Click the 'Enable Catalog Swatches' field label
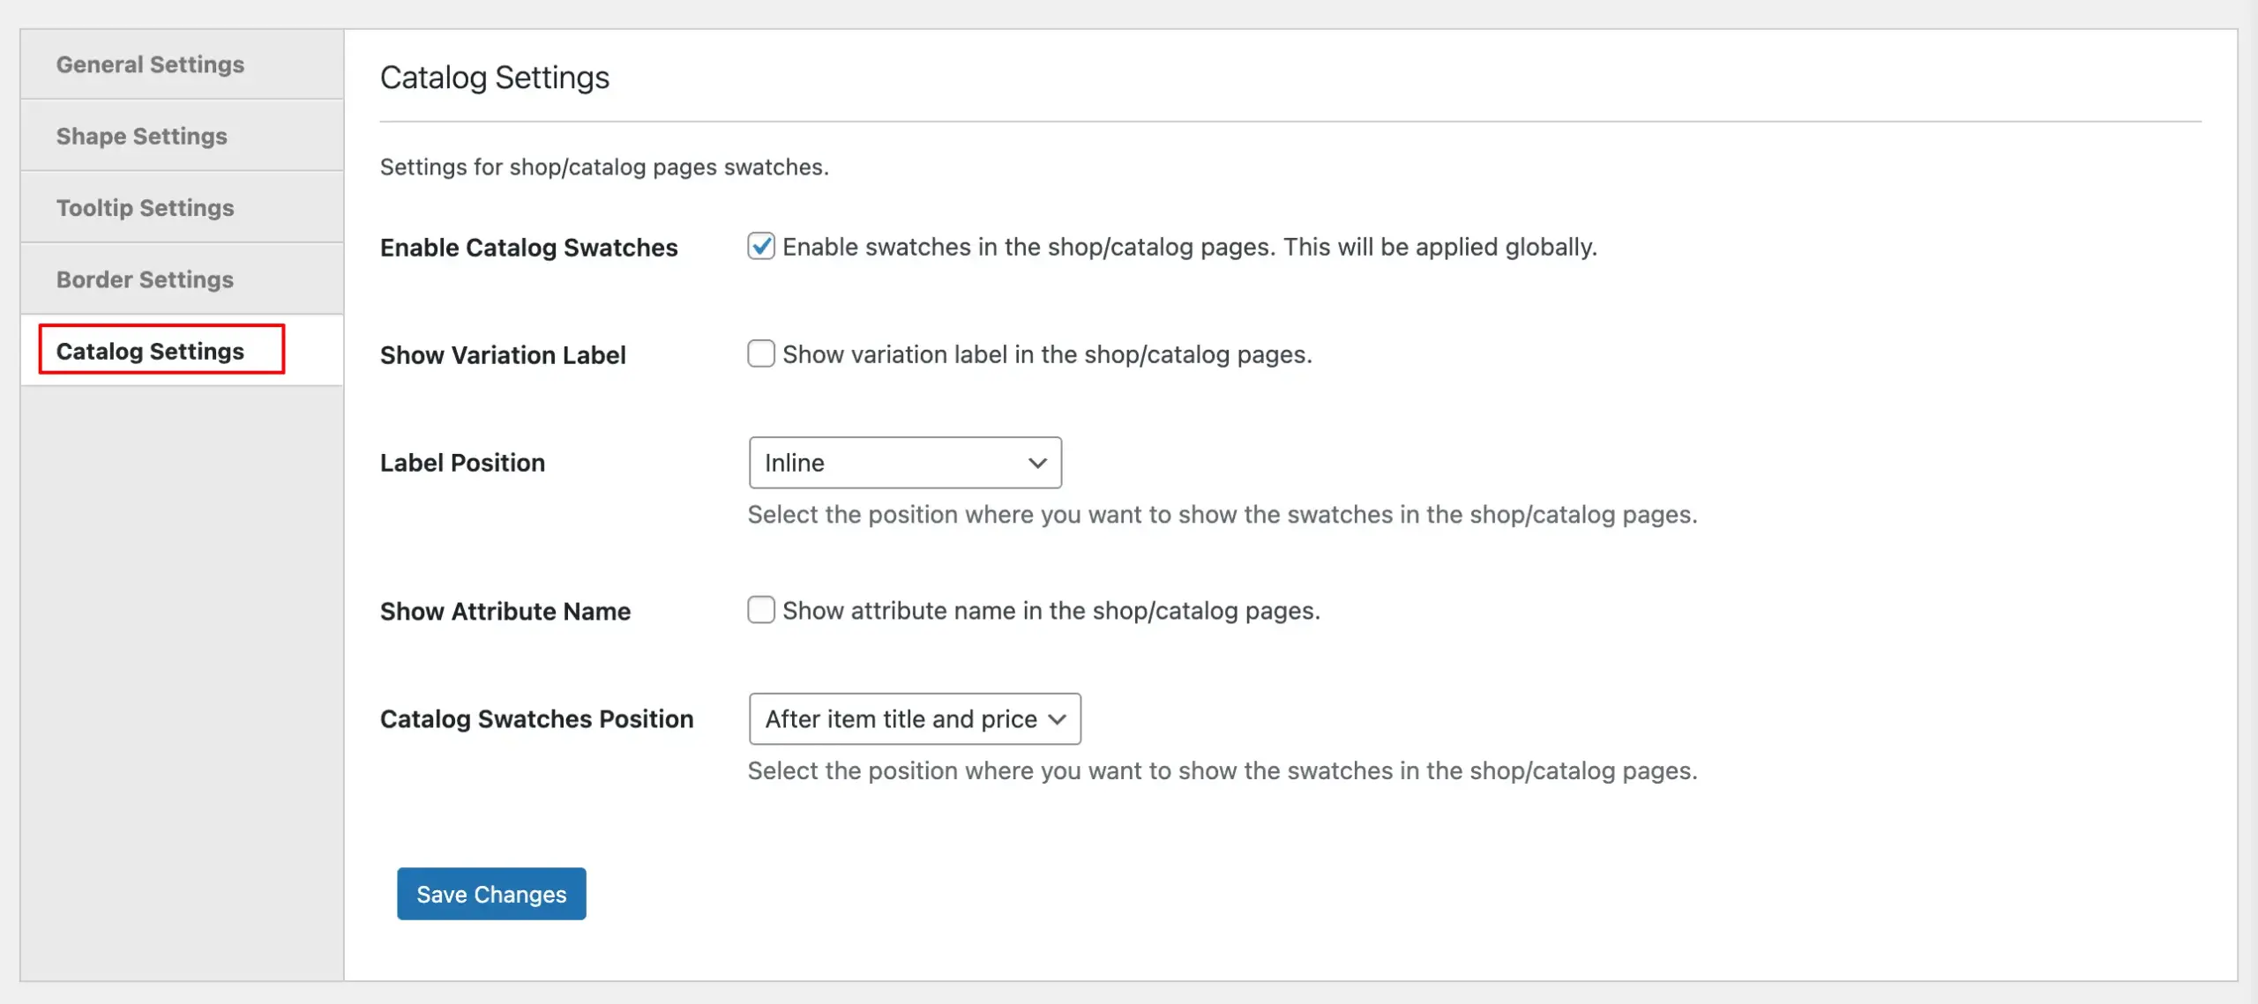 (528, 248)
